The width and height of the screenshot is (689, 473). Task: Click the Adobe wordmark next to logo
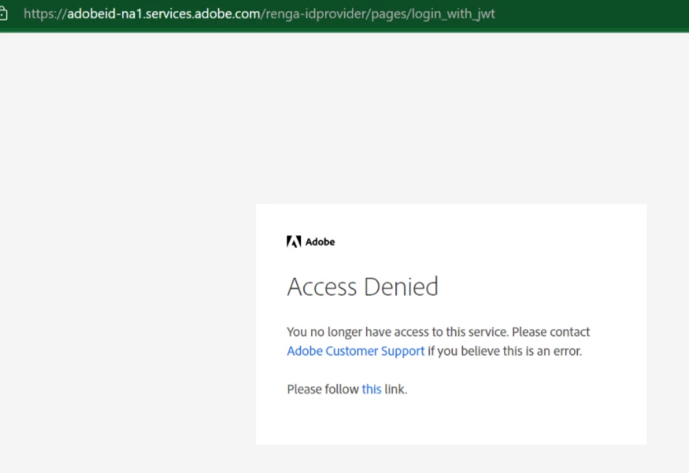[320, 242]
